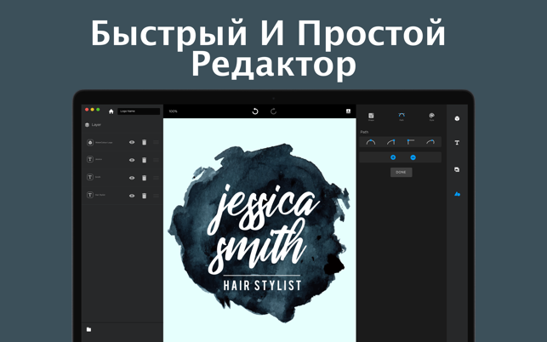Image resolution: width=547 pixels, height=342 pixels.
Task: Click the Smith layer reorder handle
Action: tap(156, 178)
